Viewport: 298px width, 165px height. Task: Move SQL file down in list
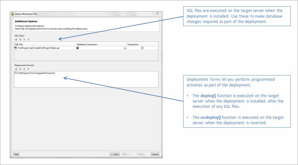(x=28, y=39)
